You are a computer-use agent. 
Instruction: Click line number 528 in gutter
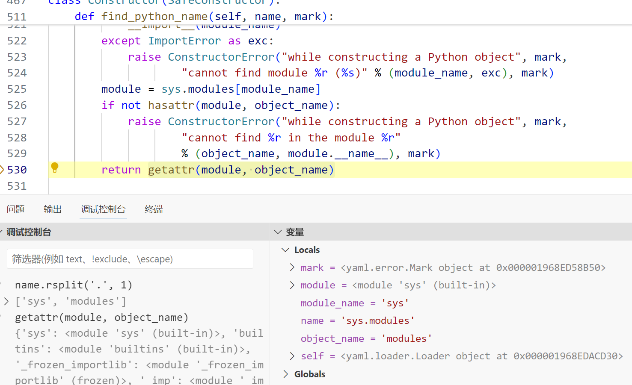click(x=17, y=138)
